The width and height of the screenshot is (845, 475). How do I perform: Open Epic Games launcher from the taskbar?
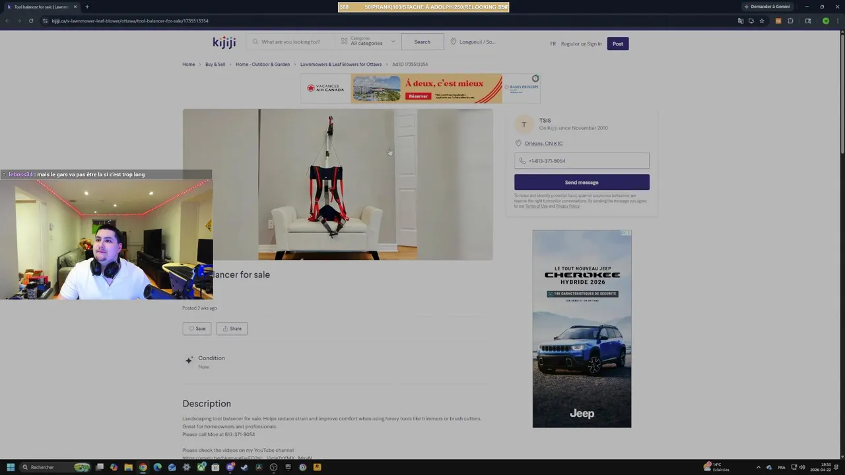pos(288,467)
